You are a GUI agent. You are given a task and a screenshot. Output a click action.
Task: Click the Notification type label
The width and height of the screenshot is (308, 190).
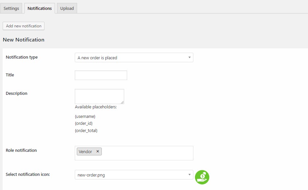22,57
